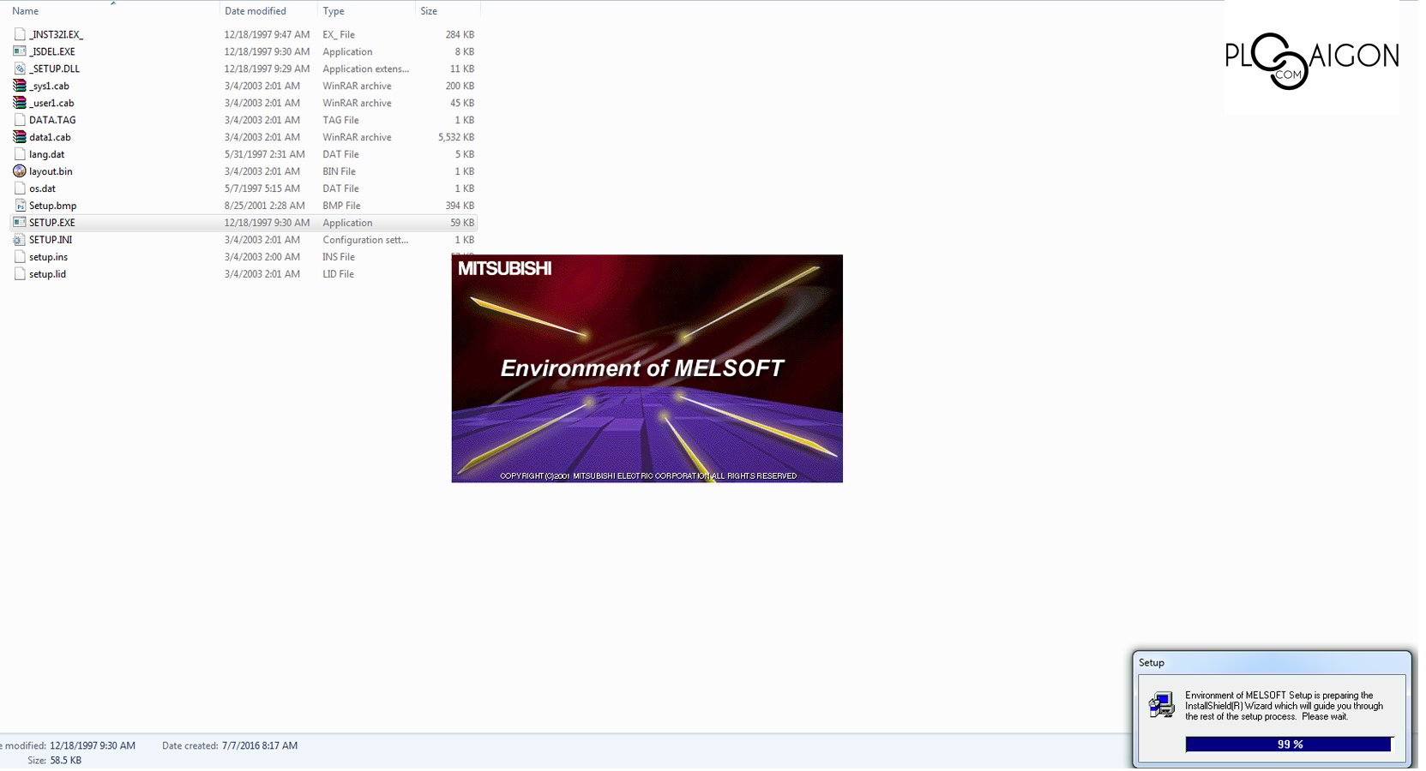The image size is (1426, 771).
Task: Click the Setup.bmp image file icon
Action: pyautogui.click(x=20, y=206)
